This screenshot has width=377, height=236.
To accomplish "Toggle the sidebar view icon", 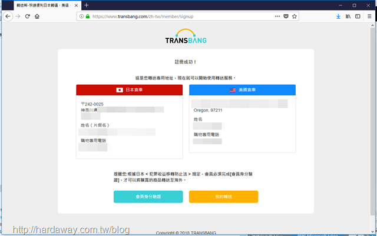I will [x=358, y=16].
